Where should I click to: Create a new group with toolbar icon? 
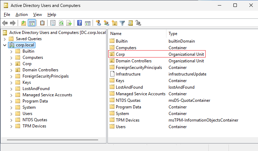point(106,23)
